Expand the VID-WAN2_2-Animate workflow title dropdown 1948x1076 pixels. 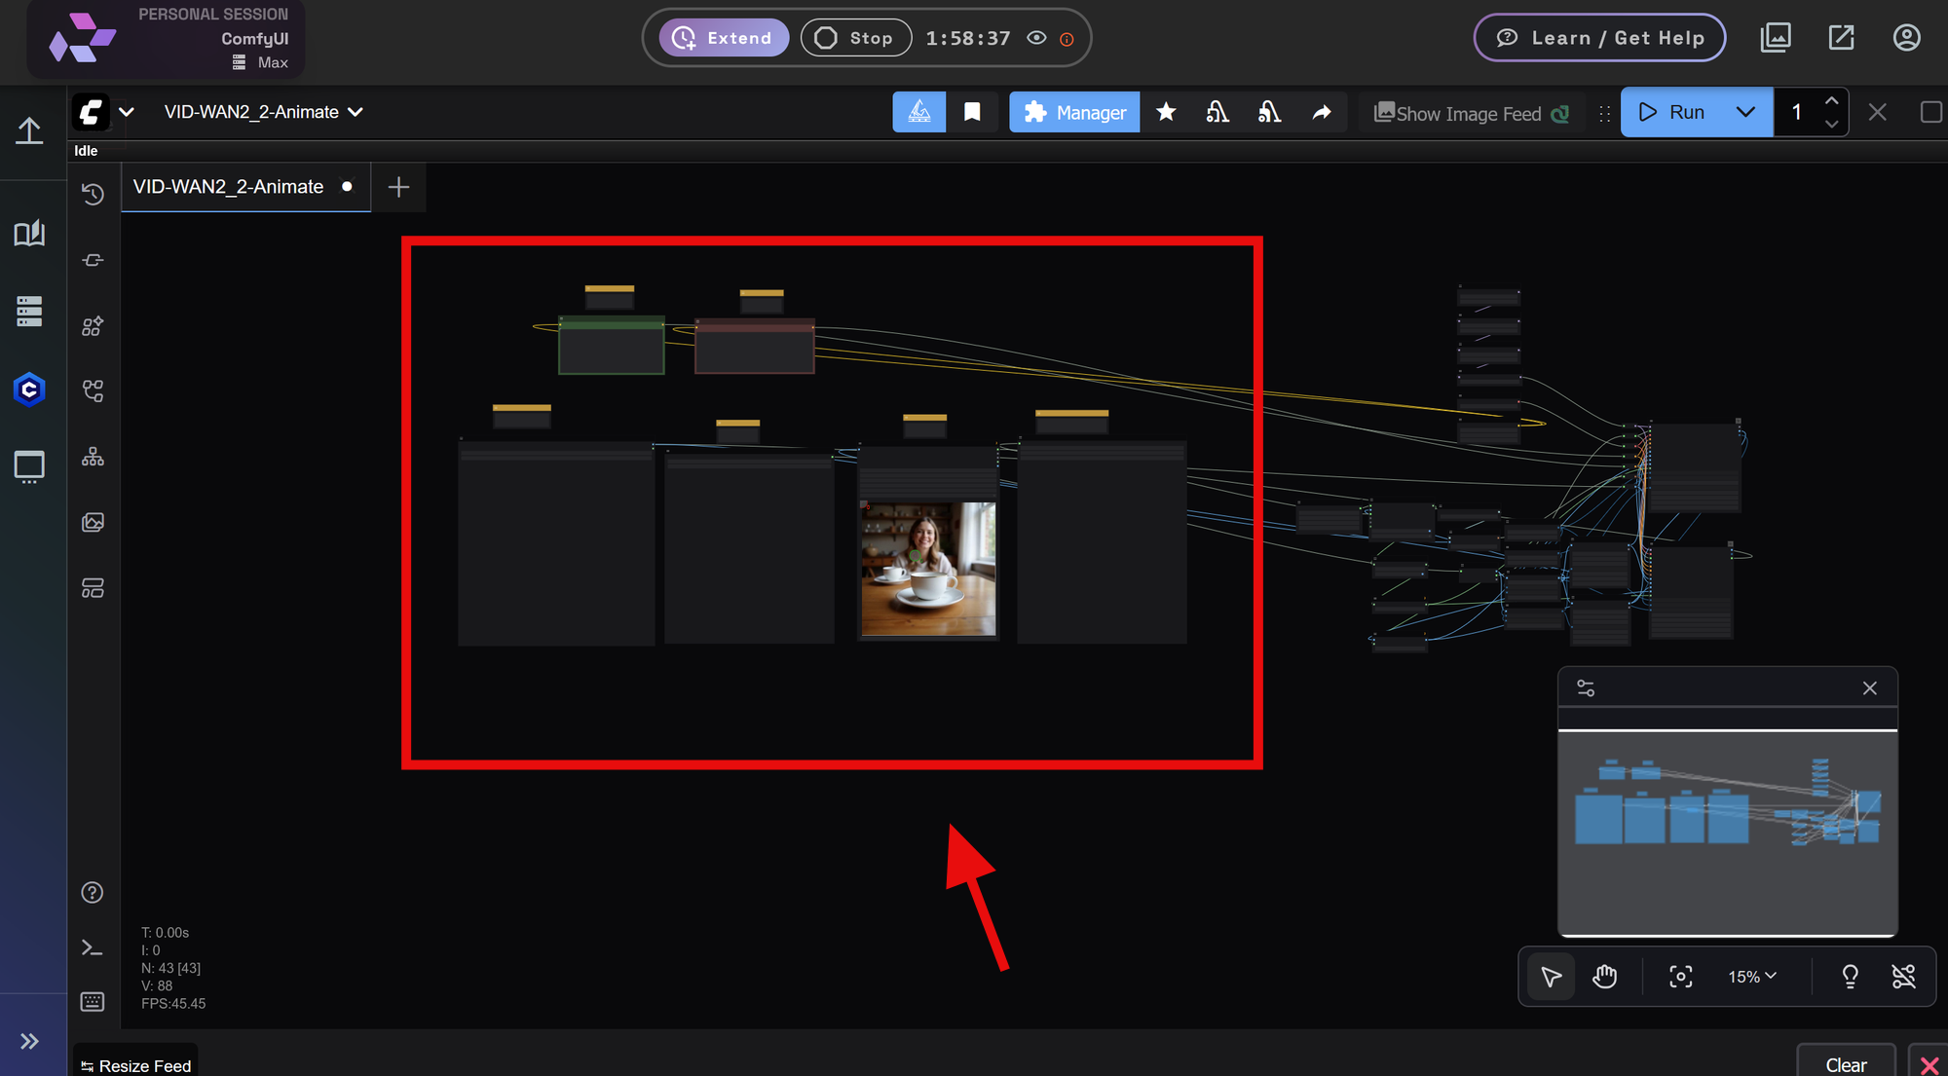click(x=356, y=112)
